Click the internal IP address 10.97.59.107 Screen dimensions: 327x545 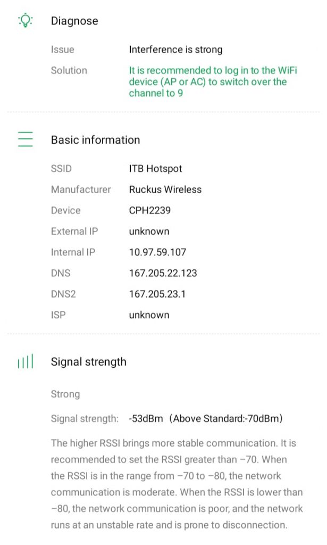tap(157, 252)
